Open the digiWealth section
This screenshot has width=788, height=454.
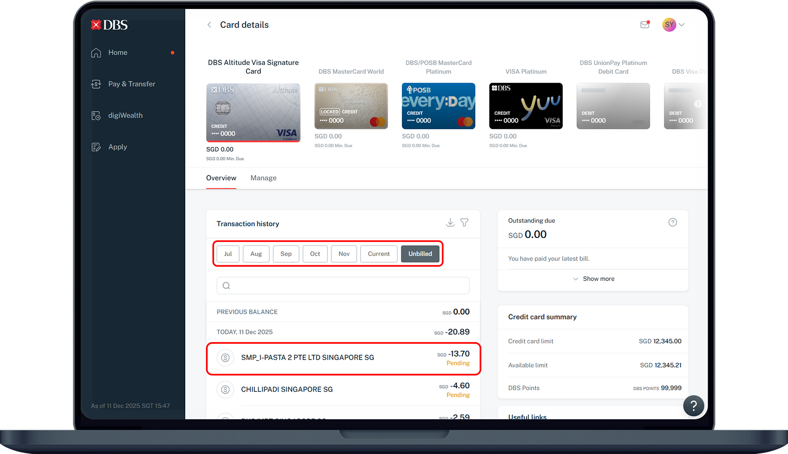click(x=96, y=115)
